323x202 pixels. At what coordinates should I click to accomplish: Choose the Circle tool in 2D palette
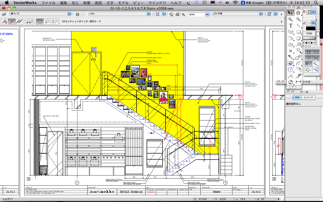tap(299, 38)
